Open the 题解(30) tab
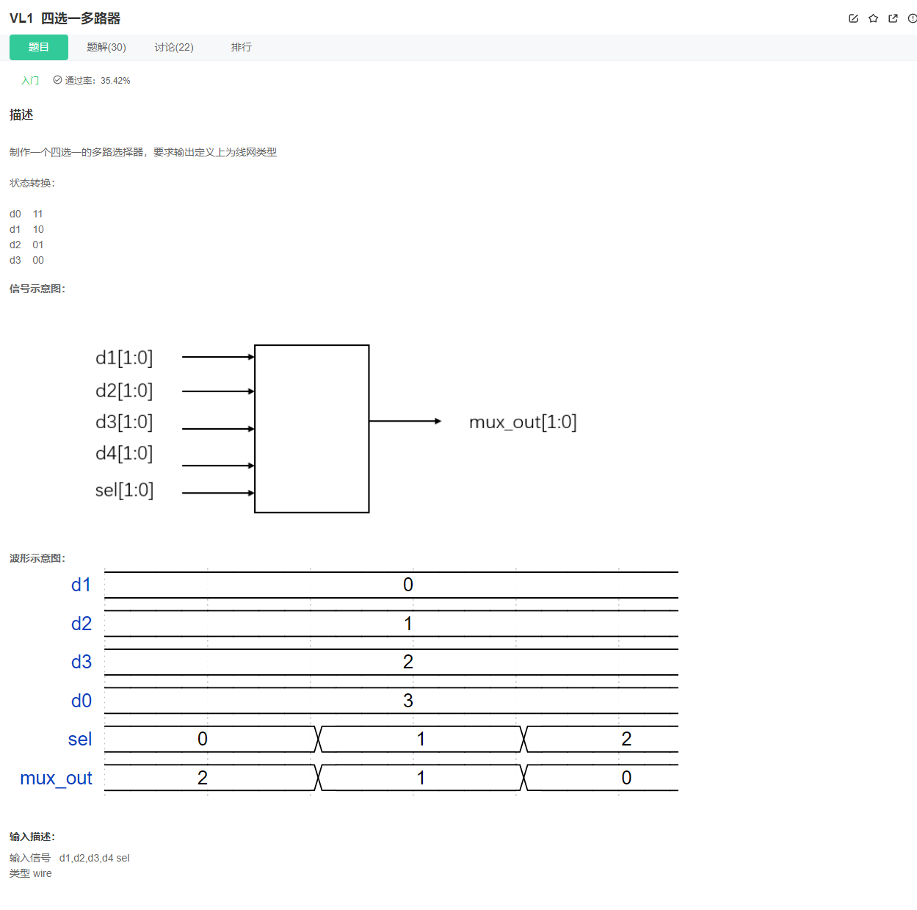This screenshot has height=910, width=917. [x=106, y=47]
